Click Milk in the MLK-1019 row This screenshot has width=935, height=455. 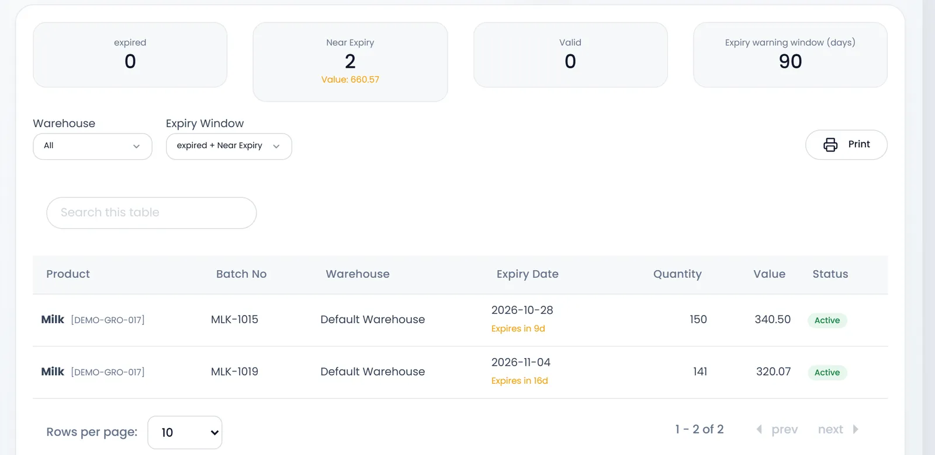53,372
